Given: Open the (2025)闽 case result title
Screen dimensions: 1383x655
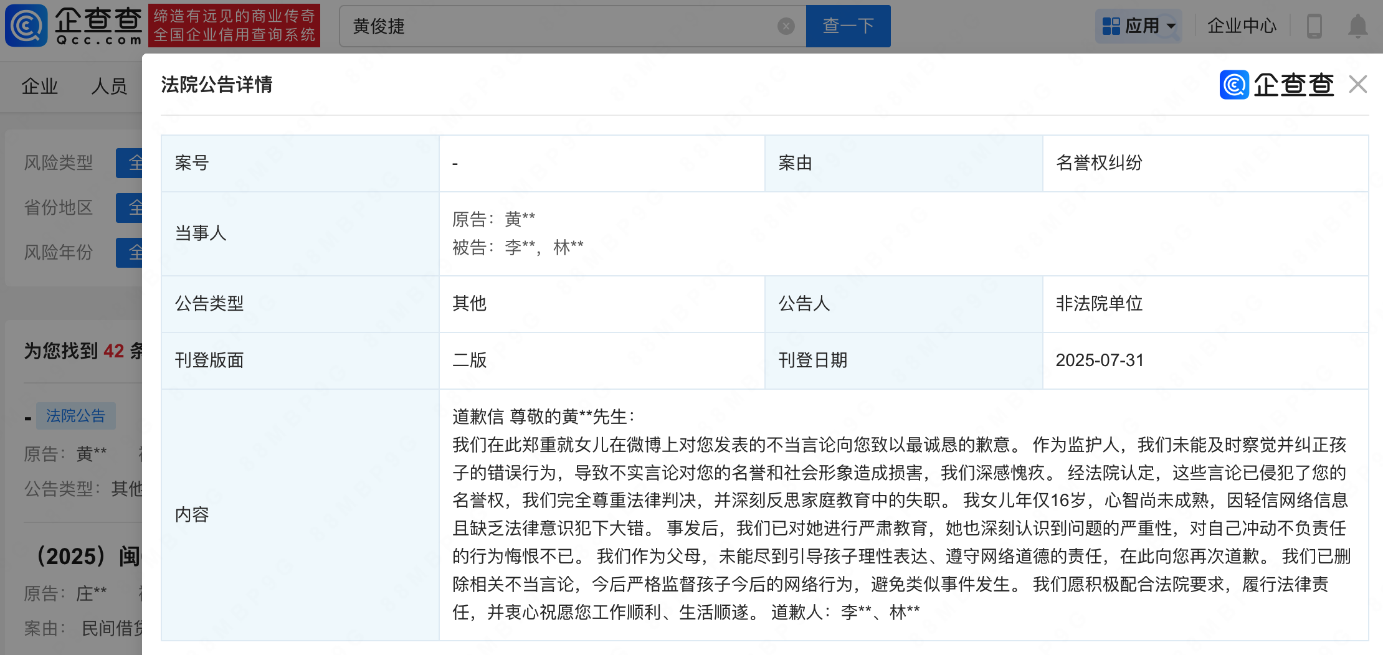Looking at the screenshot, I should pos(87,556).
